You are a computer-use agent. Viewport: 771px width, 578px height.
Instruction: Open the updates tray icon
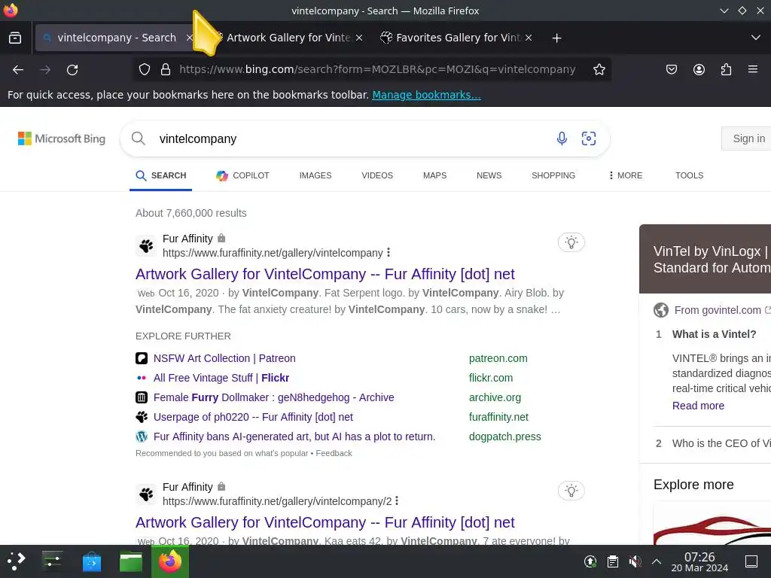pos(590,561)
